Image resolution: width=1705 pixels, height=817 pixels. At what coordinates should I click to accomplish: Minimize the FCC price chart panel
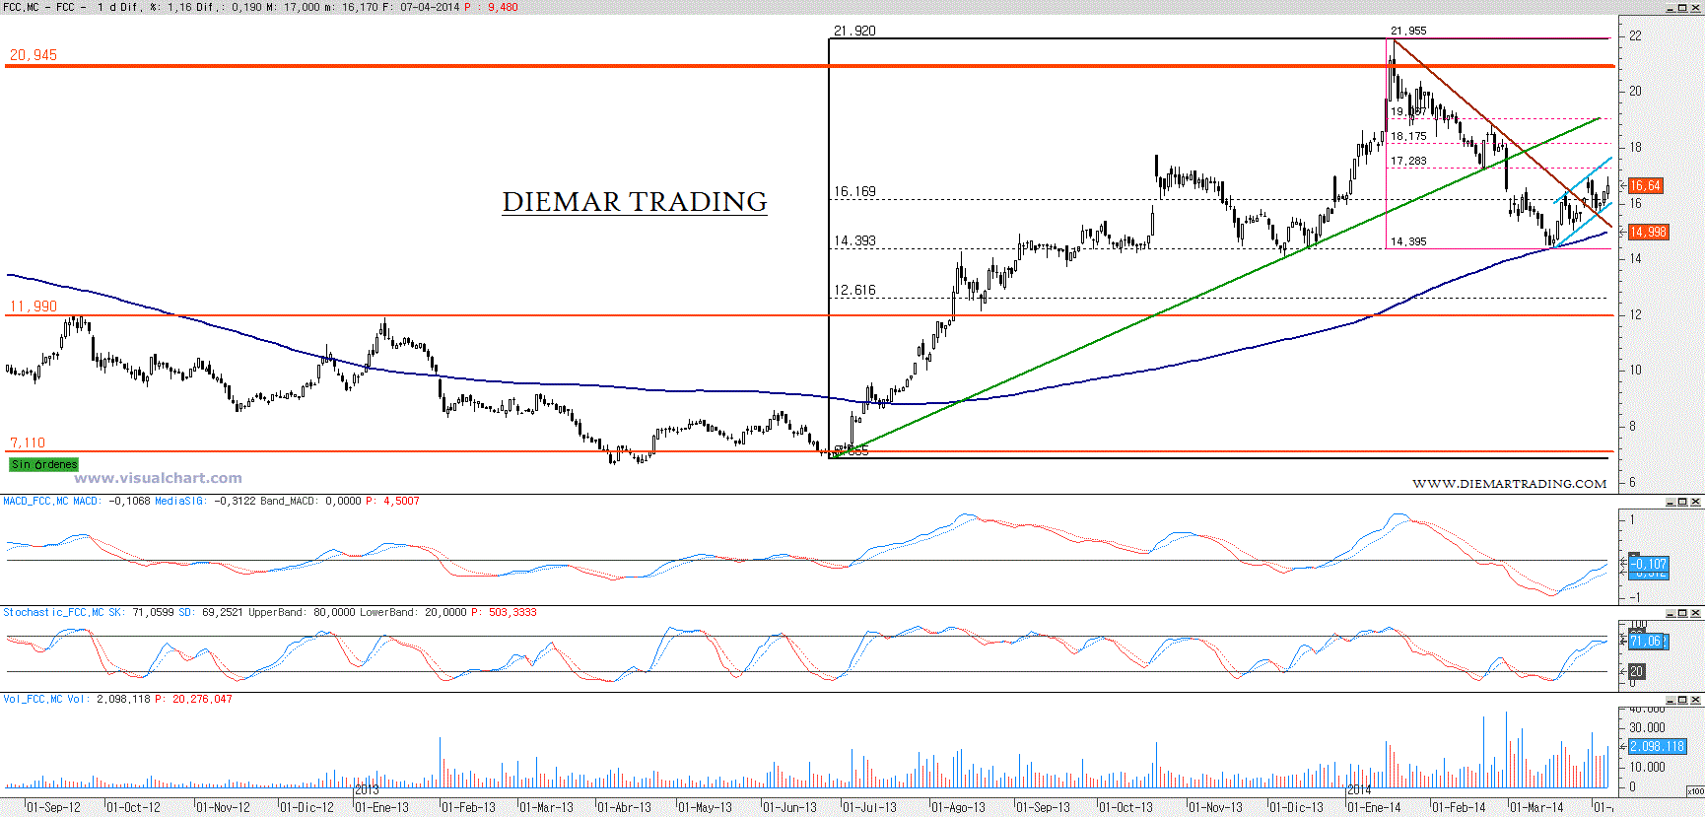click(1671, 8)
